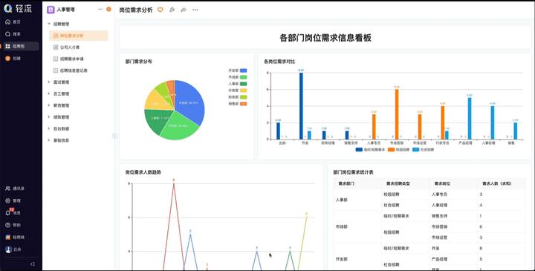This screenshot has height=271, width=535.
Task: Open the 搜索 search icon
Action: [x=8, y=34]
